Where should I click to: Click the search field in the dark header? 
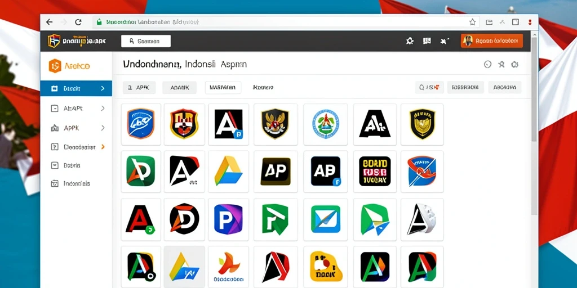(146, 41)
